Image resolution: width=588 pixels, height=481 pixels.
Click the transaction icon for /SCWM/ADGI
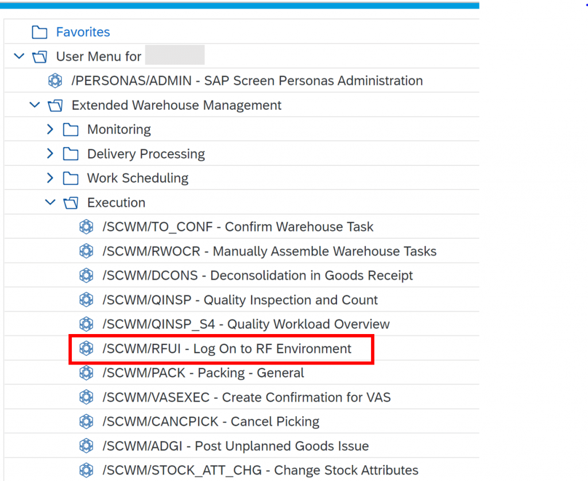[86, 446]
